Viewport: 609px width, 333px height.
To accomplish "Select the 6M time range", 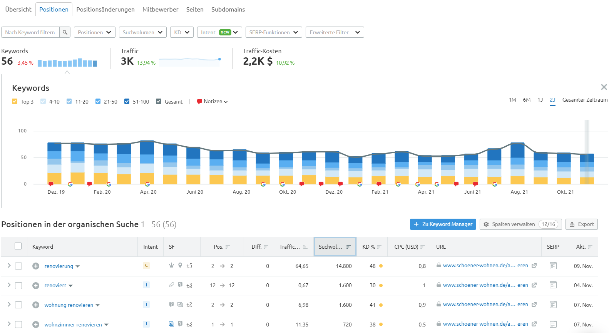I will [x=527, y=100].
